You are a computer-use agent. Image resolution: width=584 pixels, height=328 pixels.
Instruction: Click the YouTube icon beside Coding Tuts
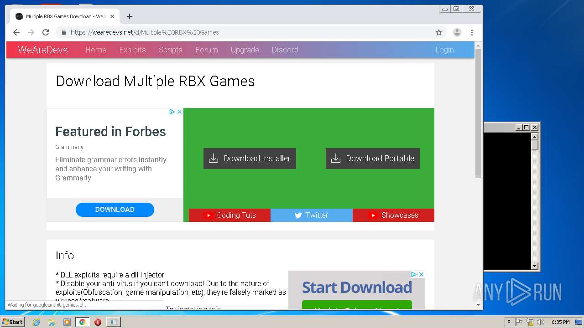(208, 215)
